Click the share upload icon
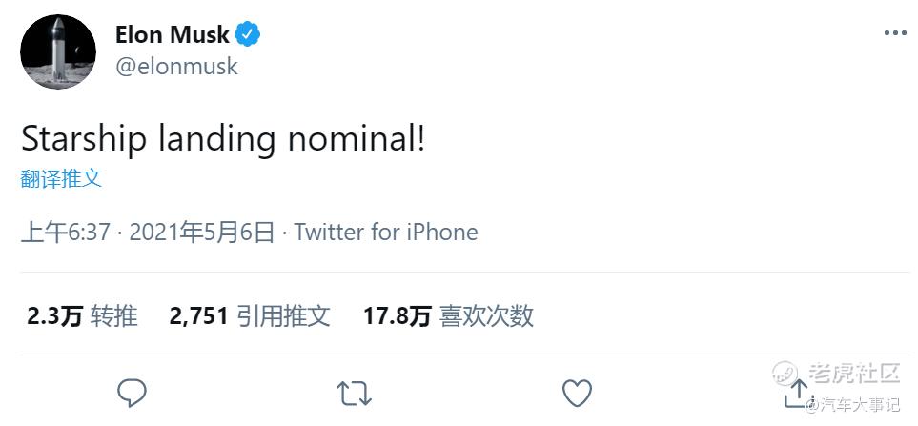The height and width of the screenshot is (426, 918). point(798,392)
